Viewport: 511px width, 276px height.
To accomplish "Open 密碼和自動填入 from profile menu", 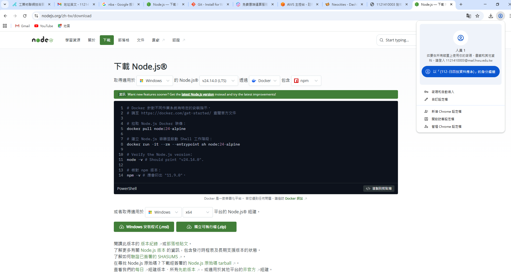I will (x=443, y=92).
